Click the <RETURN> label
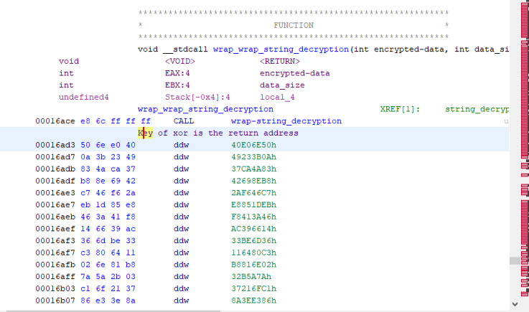Screen dimensions: 529x312 pyautogui.click(x=280, y=62)
